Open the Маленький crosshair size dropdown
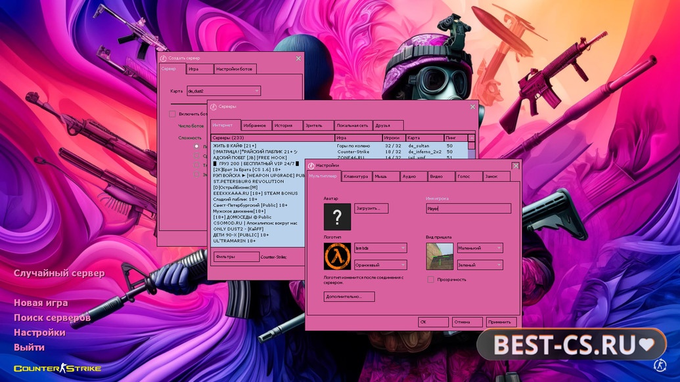680x382 pixels. pos(480,247)
